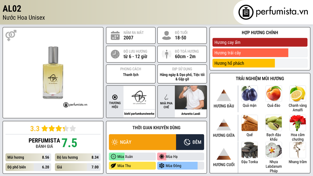
Task: Click the Nhựa Labdanum Pháp flower image
Action: pyautogui.click(x=274, y=150)
